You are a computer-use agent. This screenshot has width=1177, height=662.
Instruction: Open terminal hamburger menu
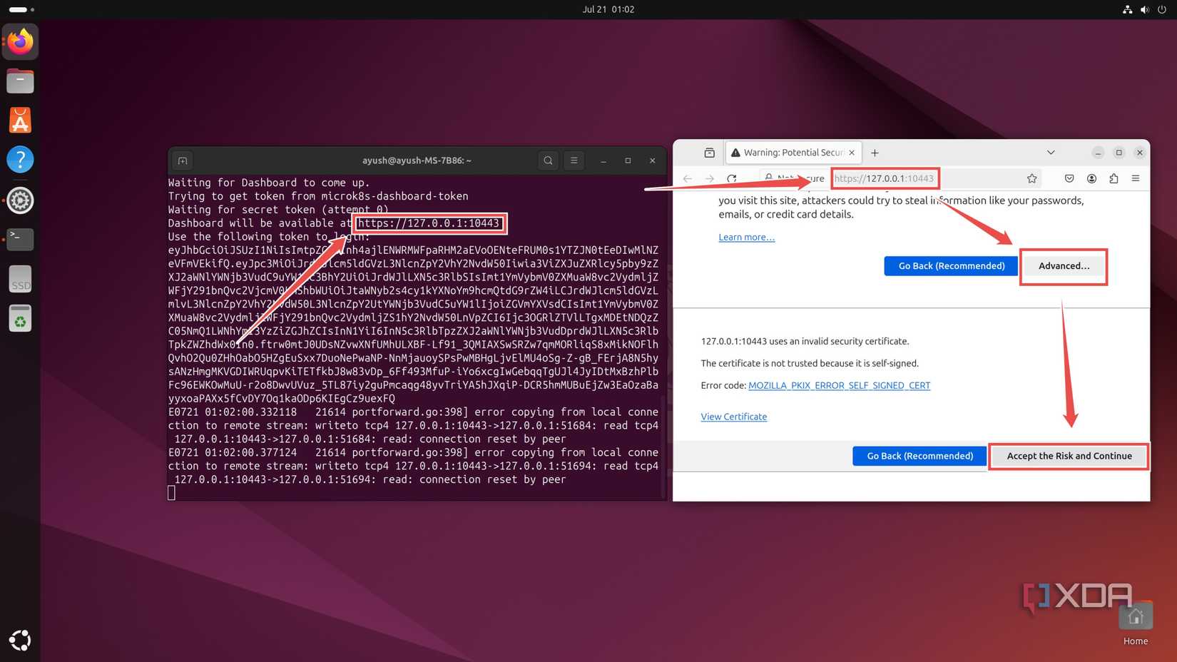click(x=574, y=161)
